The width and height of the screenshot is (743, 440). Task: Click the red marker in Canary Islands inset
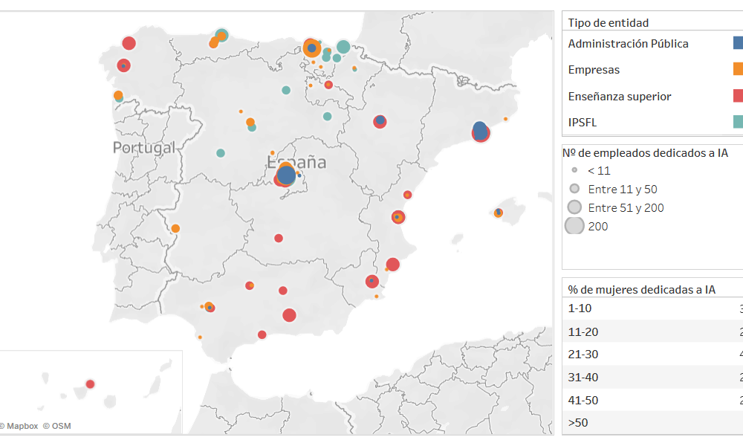tap(90, 384)
